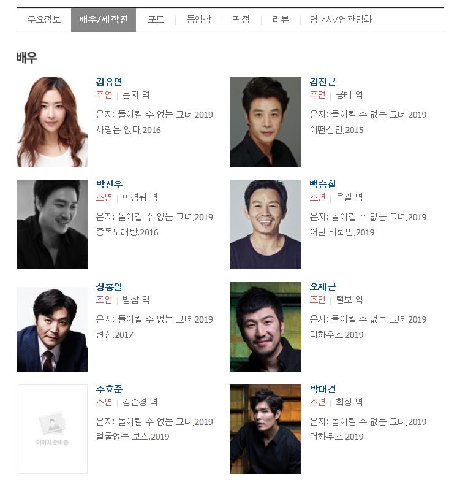449x493 pixels.
Task: Open the 동영상 tab
Action: [198, 20]
